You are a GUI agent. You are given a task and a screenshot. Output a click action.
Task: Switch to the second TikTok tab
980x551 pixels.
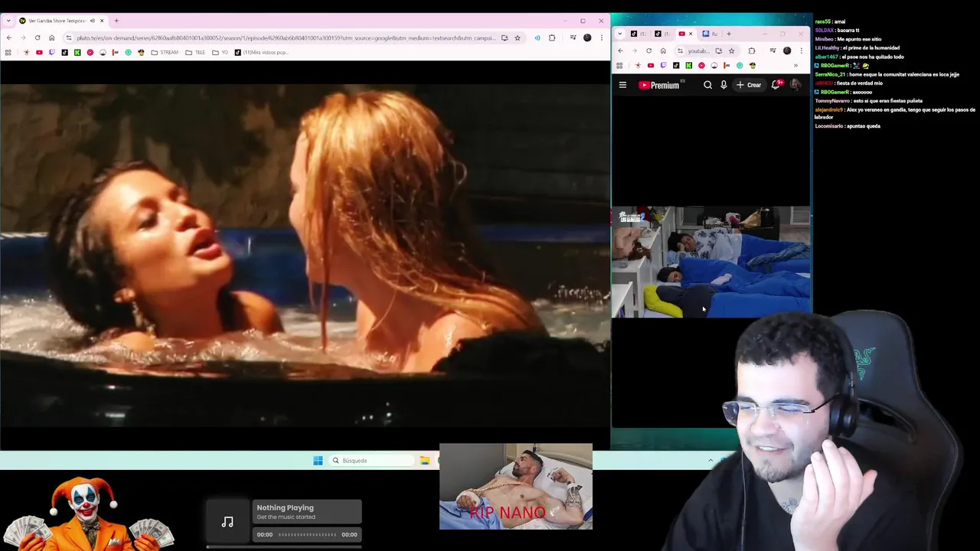coord(662,34)
